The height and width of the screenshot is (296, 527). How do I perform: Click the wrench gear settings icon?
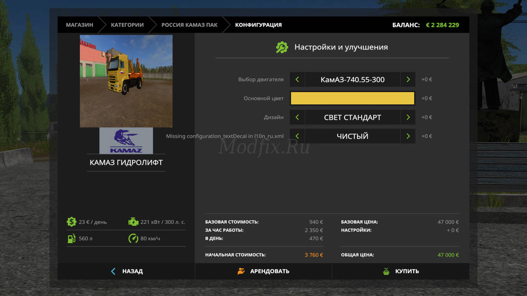[x=282, y=47]
